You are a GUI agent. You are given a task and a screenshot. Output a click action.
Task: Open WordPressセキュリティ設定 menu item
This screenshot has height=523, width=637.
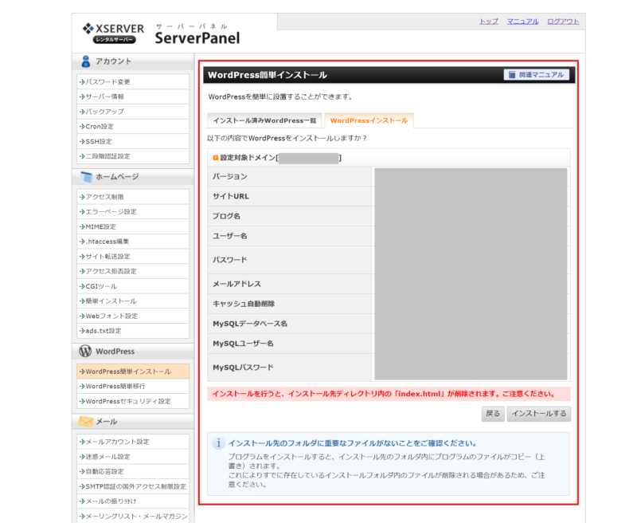click(133, 401)
